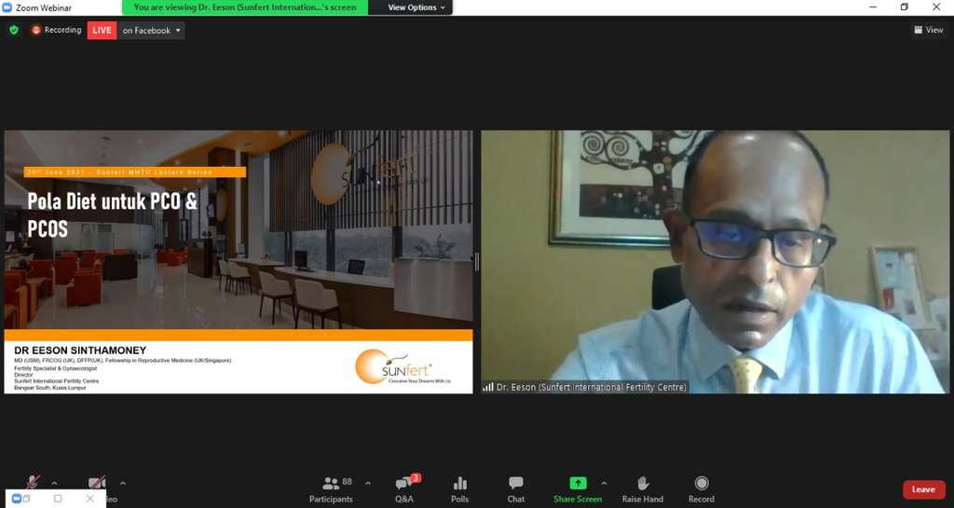Open audio options arrow beside the microphone
Viewport: 954px width, 508px height.
pos(54,483)
